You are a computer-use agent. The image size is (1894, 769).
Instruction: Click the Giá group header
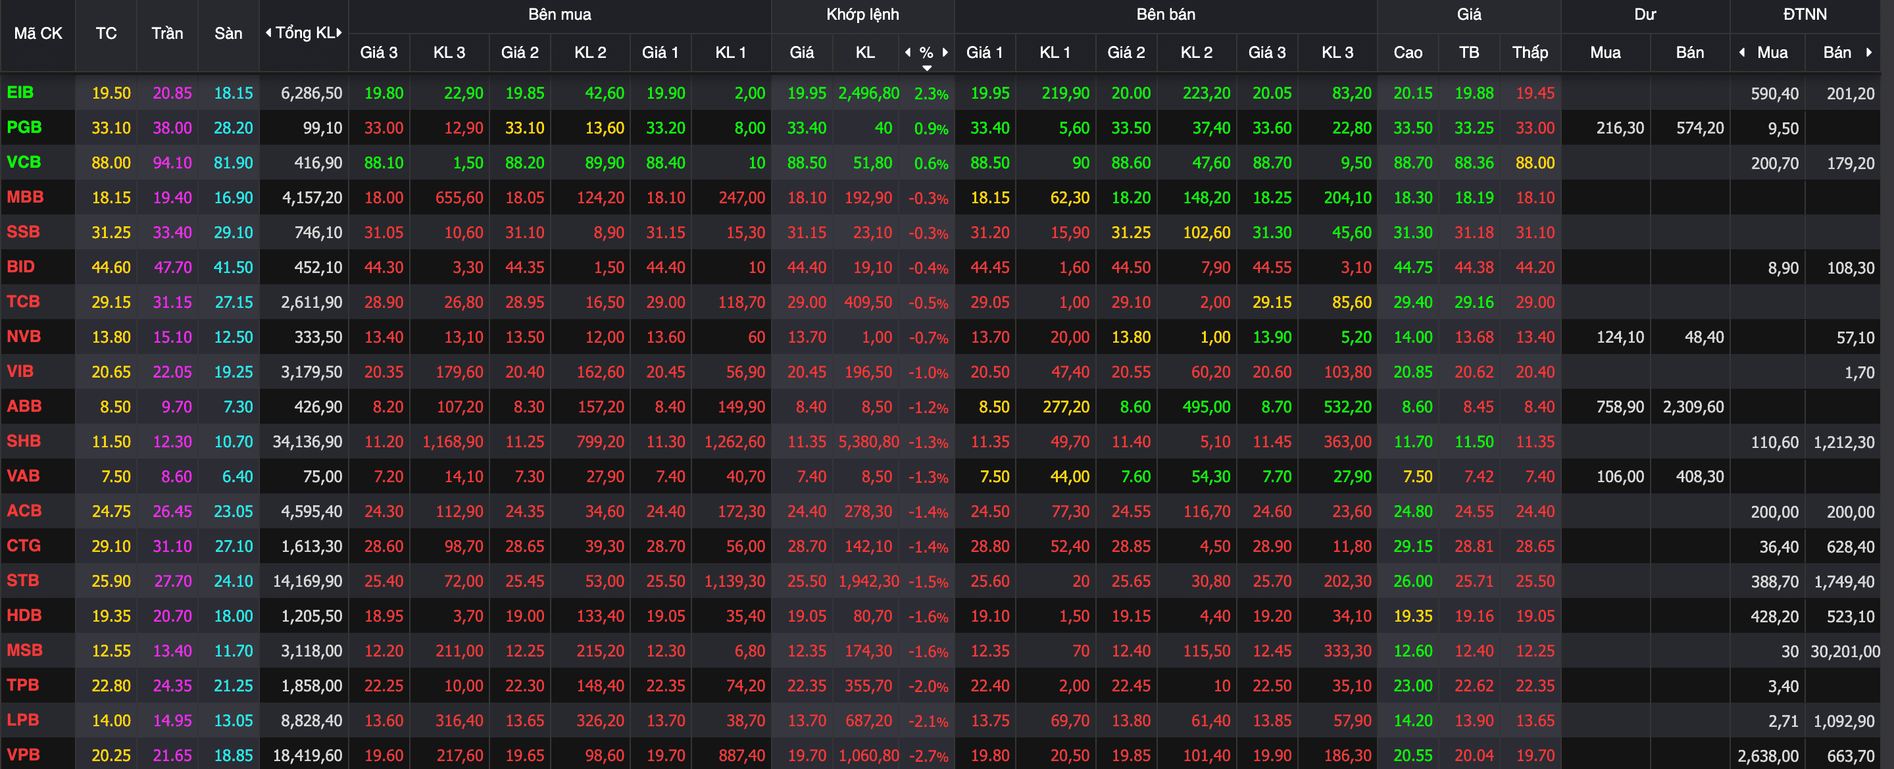[x=1469, y=14]
